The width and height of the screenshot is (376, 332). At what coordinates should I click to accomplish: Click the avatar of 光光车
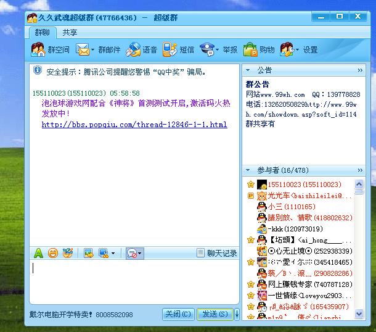point(261,196)
